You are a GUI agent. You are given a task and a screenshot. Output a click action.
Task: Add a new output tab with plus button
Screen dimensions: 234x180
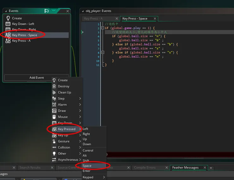coord(211,168)
